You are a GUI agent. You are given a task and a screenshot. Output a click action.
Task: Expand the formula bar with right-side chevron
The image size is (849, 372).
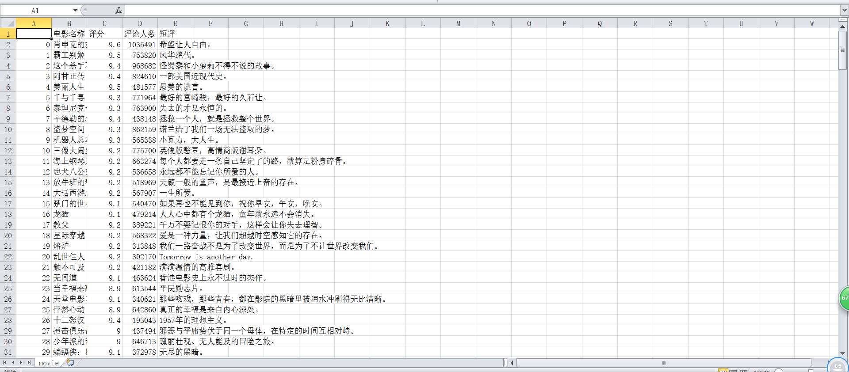844,10
